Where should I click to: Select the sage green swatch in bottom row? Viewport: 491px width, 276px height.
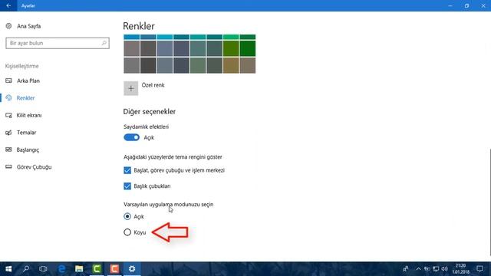point(198,65)
